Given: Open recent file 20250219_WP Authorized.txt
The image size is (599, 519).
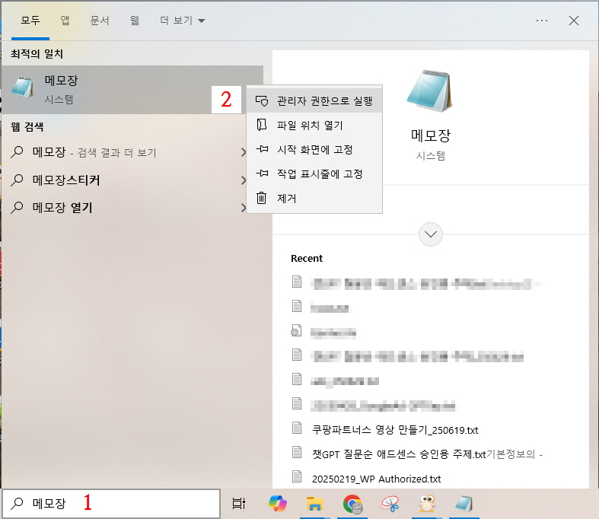Looking at the screenshot, I should pyautogui.click(x=376, y=479).
